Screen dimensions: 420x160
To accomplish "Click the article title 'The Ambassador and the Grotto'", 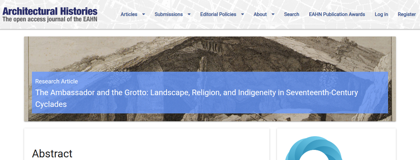I will click(x=196, y=98).
